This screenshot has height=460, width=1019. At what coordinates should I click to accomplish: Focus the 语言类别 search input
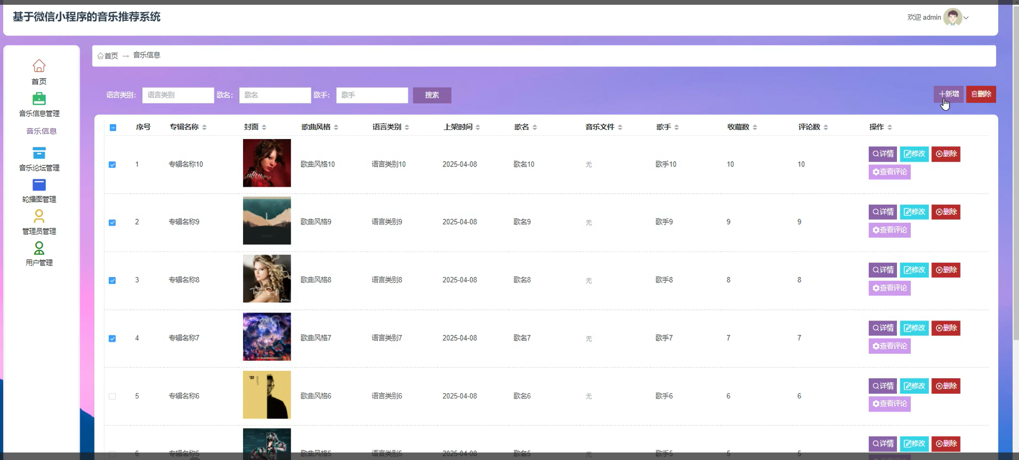[178, 95]
